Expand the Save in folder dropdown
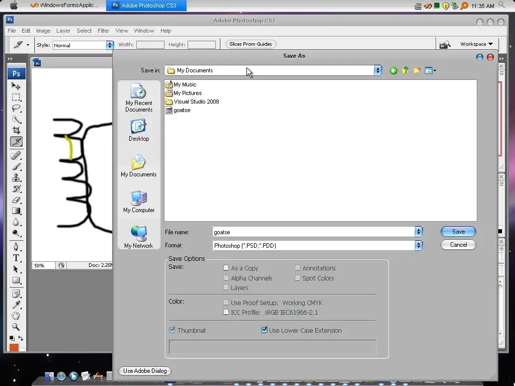Image resolution: width=515 pixels, height=386 pixels. pos(378,70)
